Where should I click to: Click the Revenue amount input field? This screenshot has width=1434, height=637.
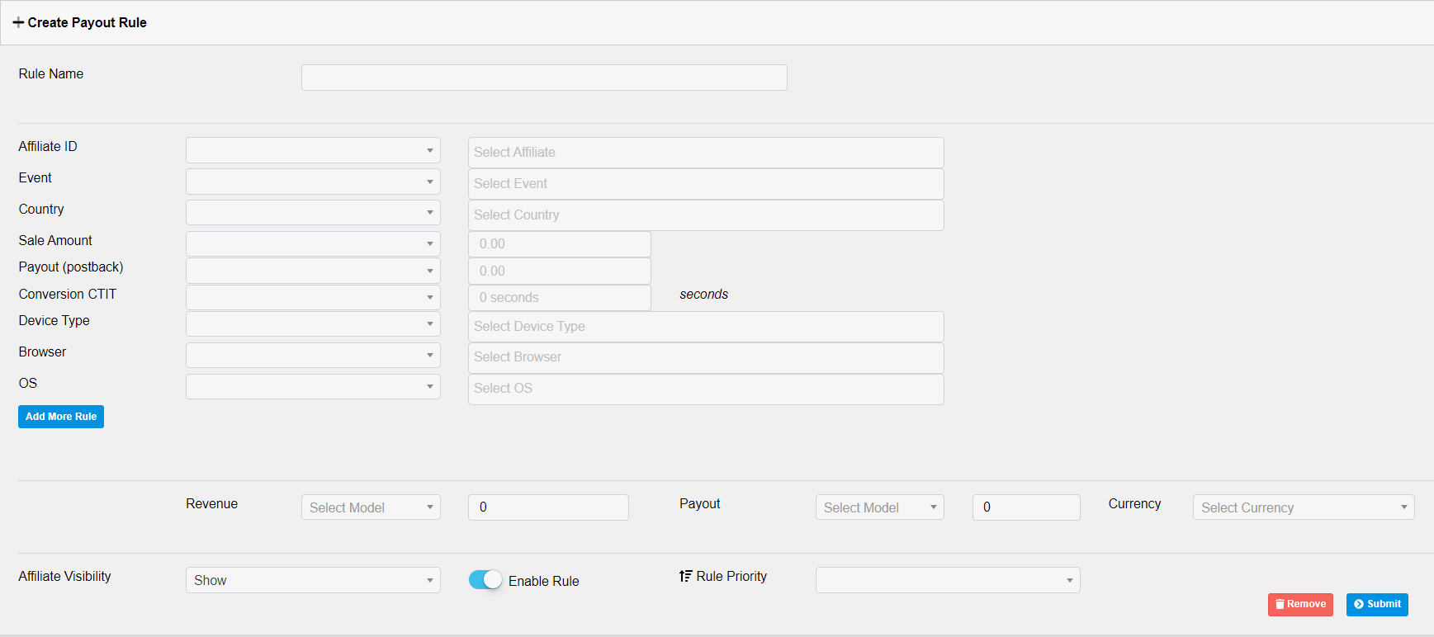[x=548, y=507]
